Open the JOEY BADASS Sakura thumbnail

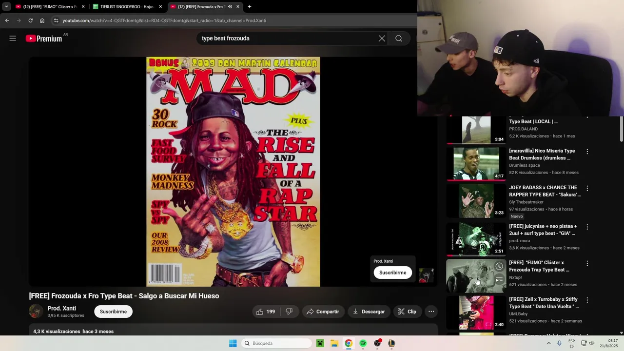click(476, 200)
